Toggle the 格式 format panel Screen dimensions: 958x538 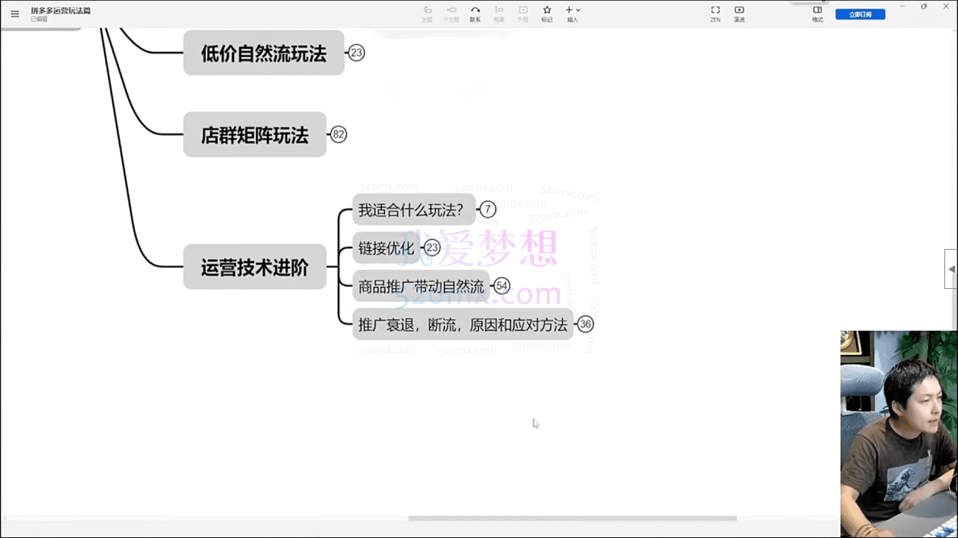pos(817,14)
